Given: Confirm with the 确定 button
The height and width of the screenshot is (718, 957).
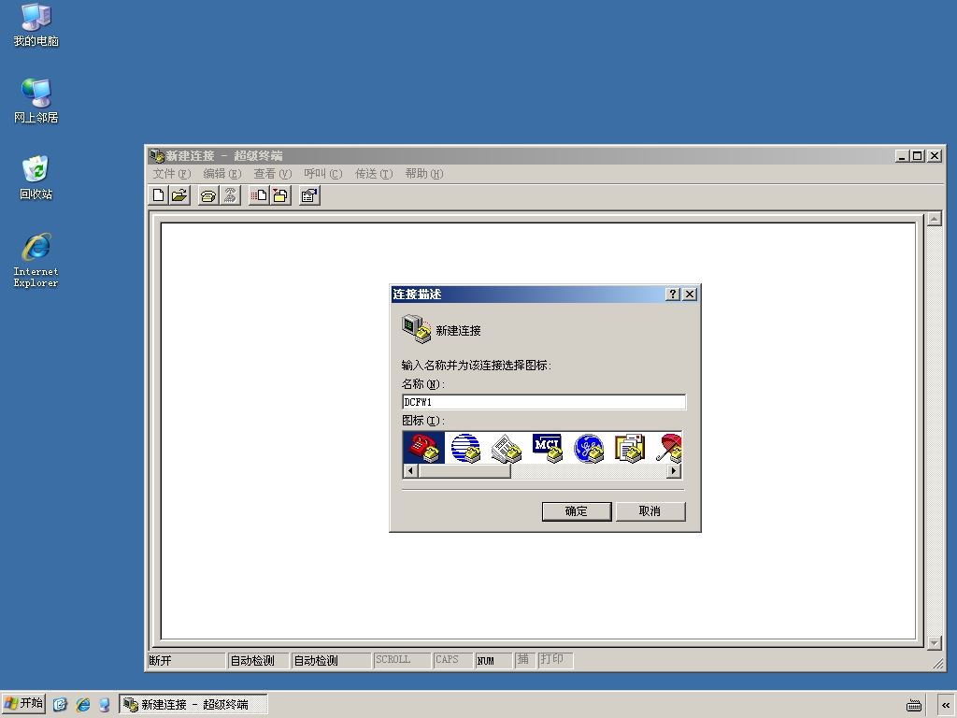Looking at the screenshot, I should tap(577, 511).
